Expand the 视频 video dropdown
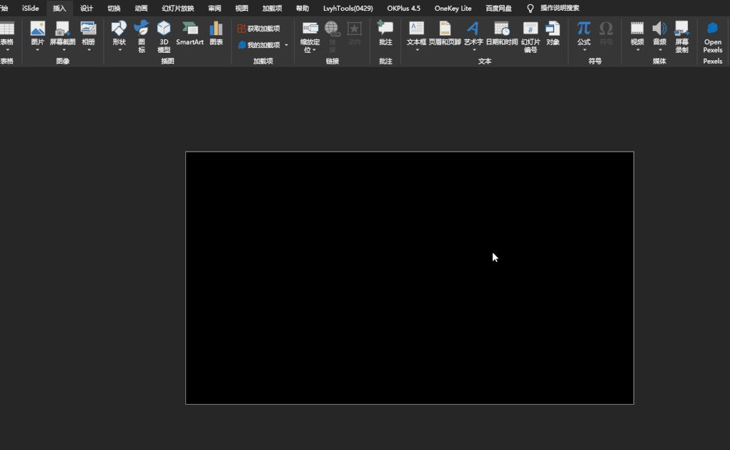 click(637, 49)
